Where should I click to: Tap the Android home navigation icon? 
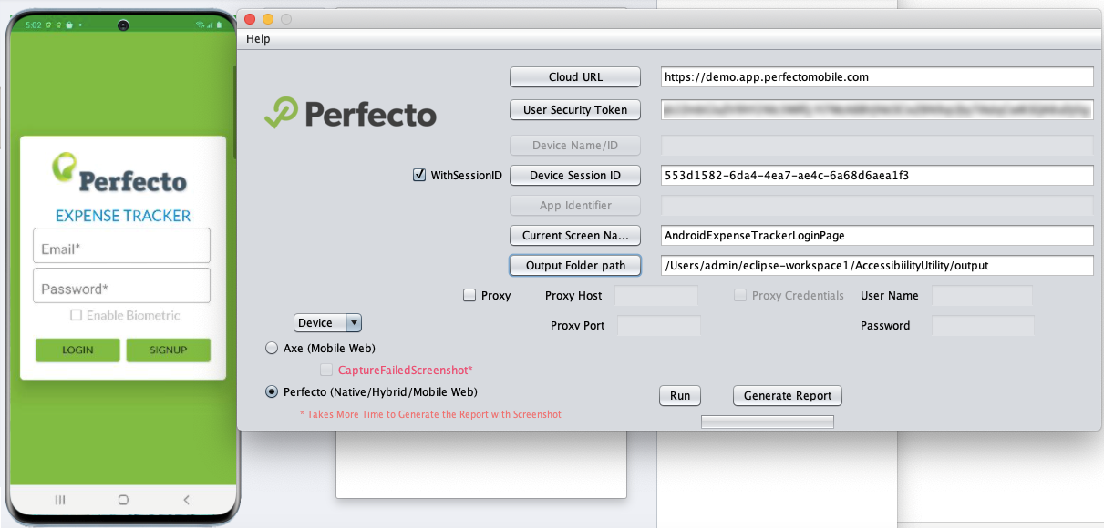pyautogui.click(x=123, y=500)
